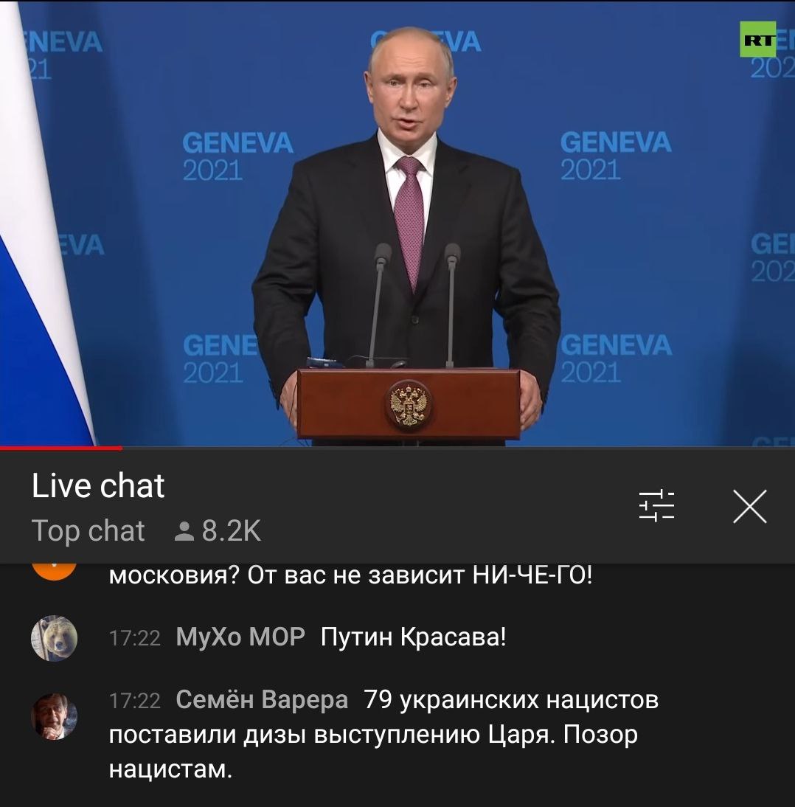The image size is (795, 807).
Task: Click the 8.2K viewer count icon
Action: point(184,532)
